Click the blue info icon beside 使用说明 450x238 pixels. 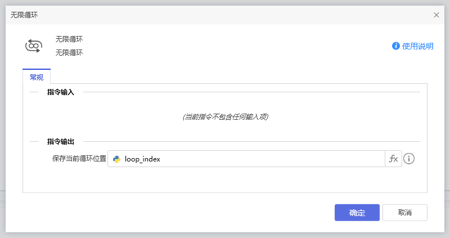click(x=396, y=46)
